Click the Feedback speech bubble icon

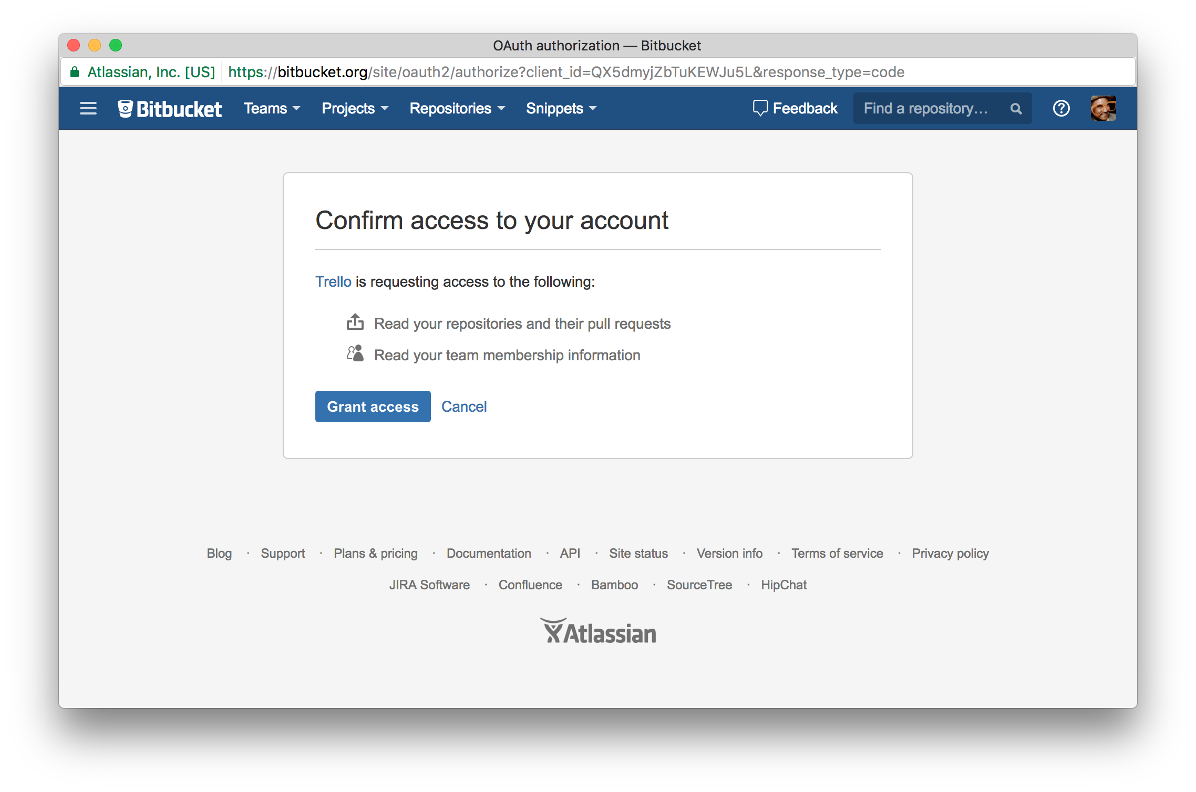pyautogui.click(x=759, y=108)
